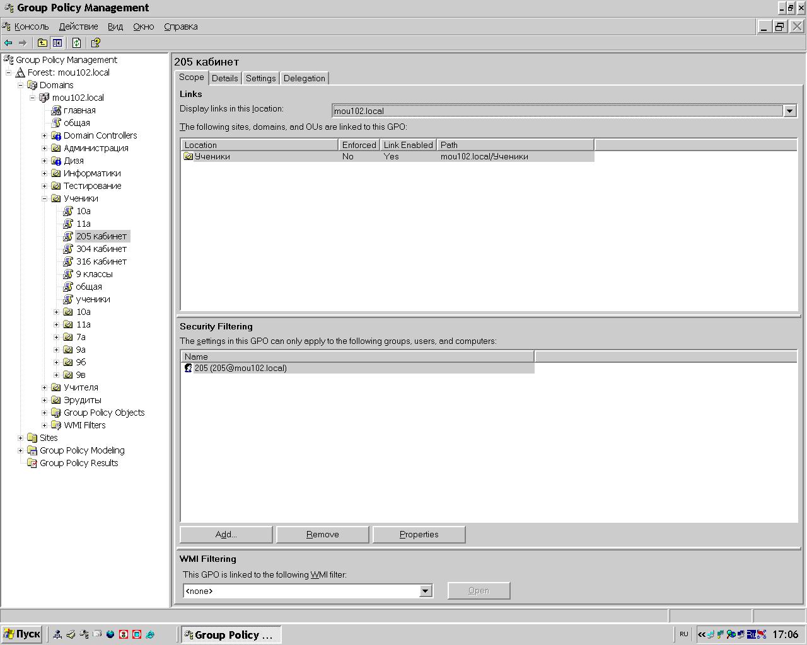Select the lowercase ученики GPO link
Image resolution: width=807 pixels, height=645 pixels.
point(93,299)
